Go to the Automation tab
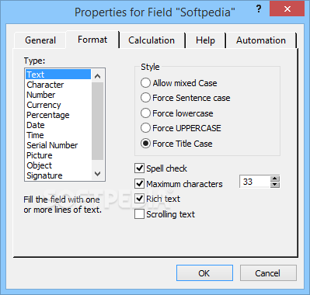This screenshot has height=295, width=310. (x=261, y=40)
